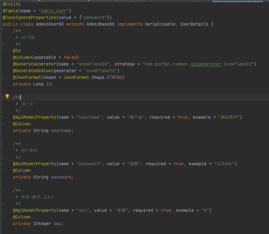Click the "sex" name string

click(x=83, y=211)
